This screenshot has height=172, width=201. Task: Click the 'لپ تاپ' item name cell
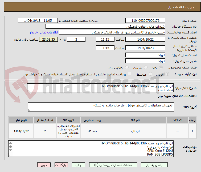point(135,131)
